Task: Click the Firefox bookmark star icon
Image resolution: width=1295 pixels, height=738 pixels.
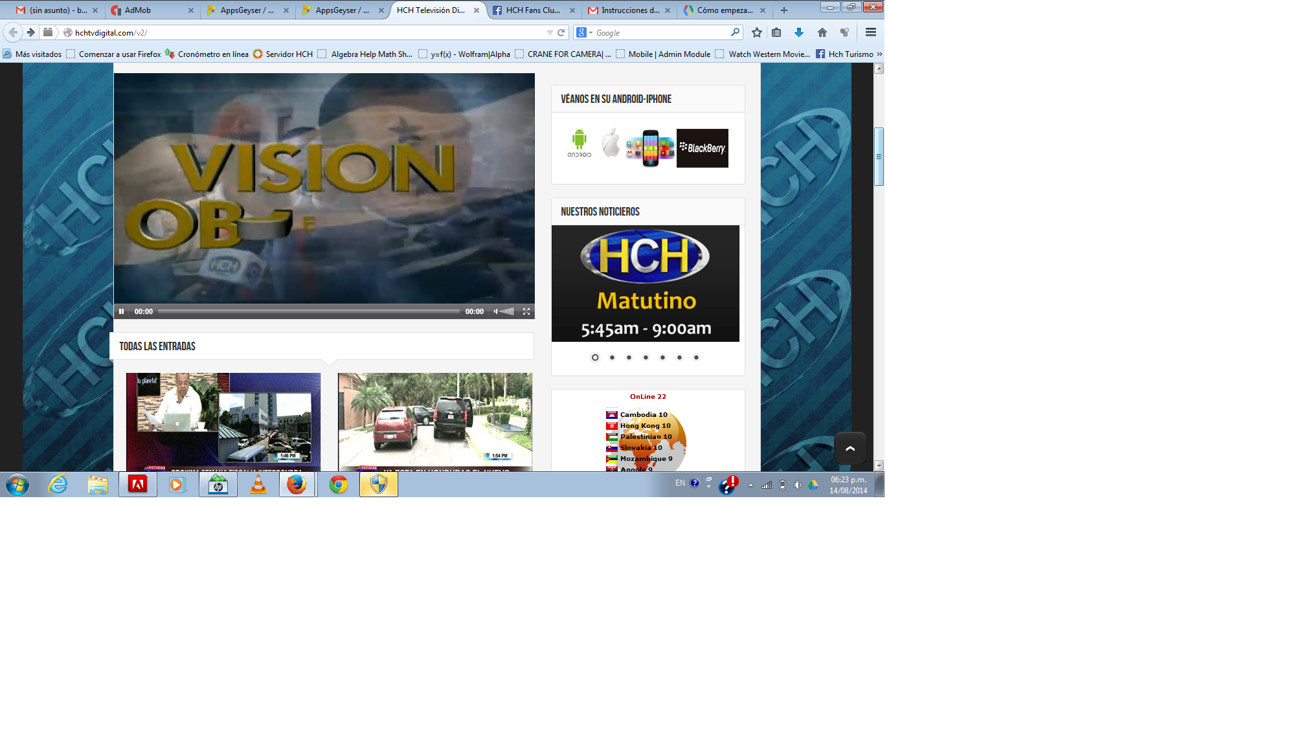Action: [x=757, y=32]
